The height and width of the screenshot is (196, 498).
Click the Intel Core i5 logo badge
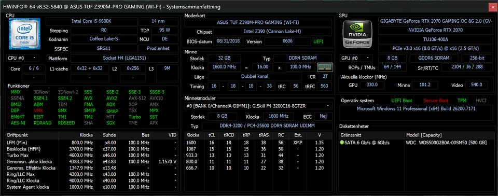pyautogui.click(x=24, y=34)
